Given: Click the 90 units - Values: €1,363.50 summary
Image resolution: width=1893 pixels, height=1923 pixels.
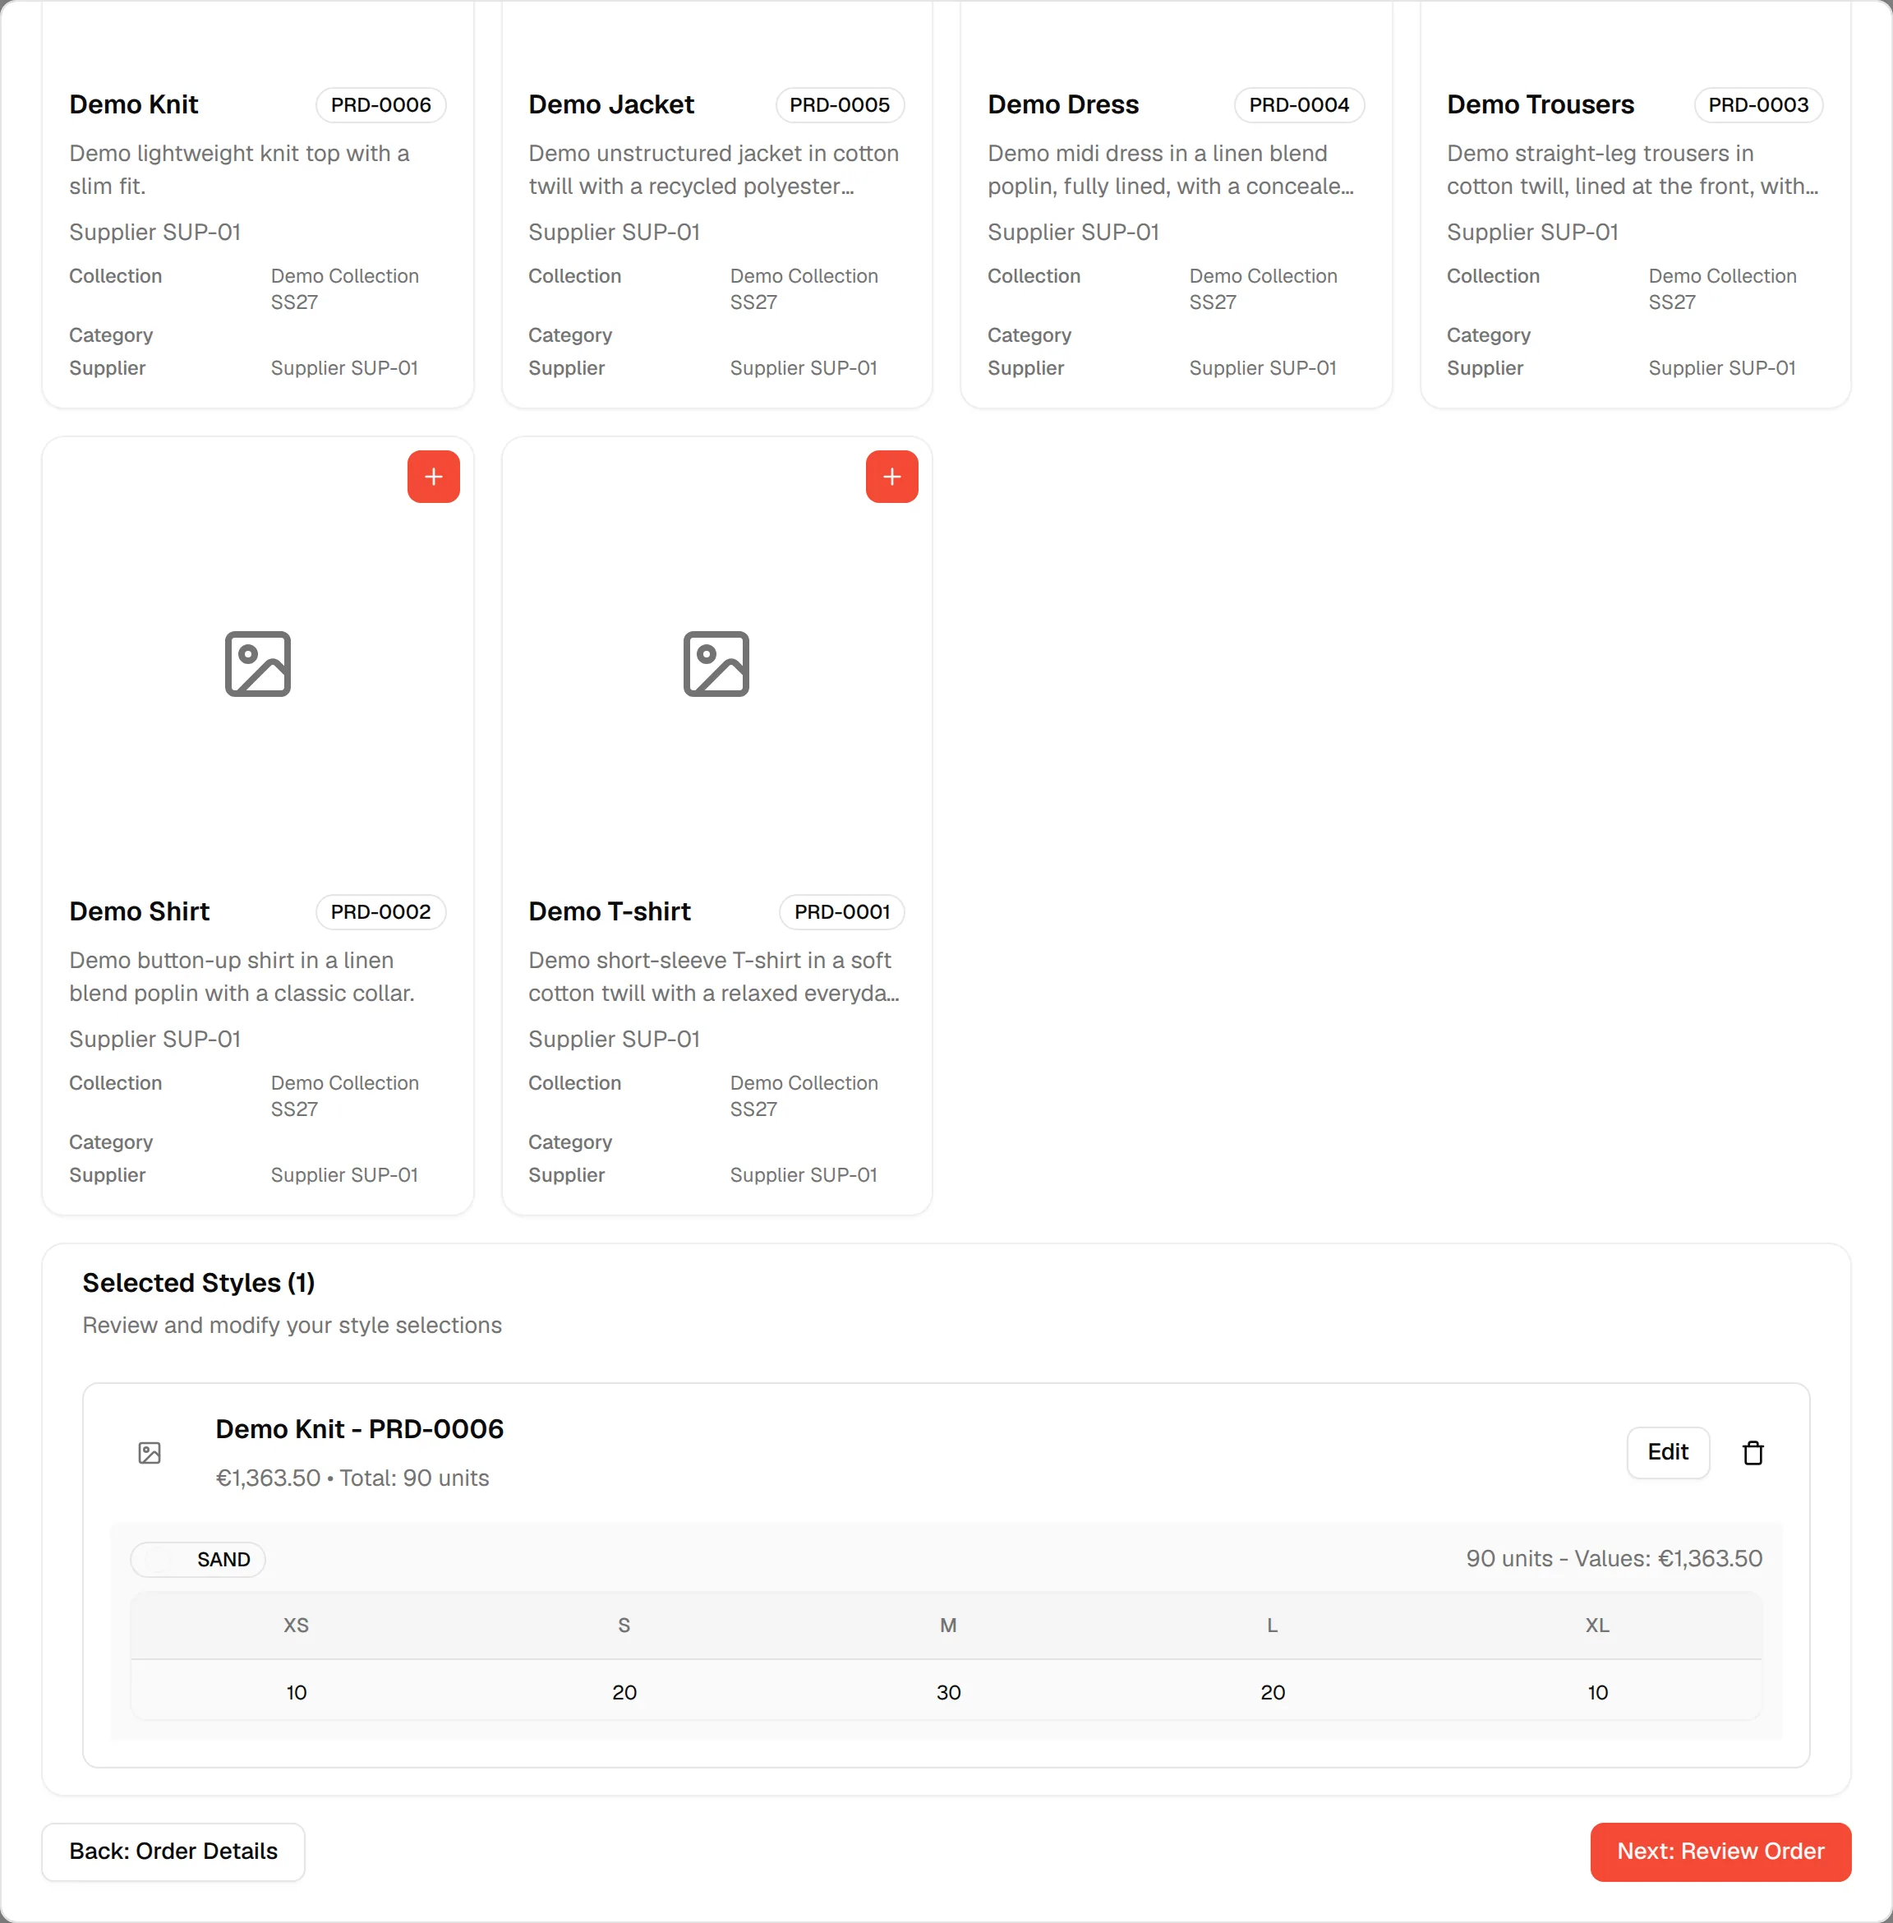Looking at the screenshot, I should pos(1614,1558).
